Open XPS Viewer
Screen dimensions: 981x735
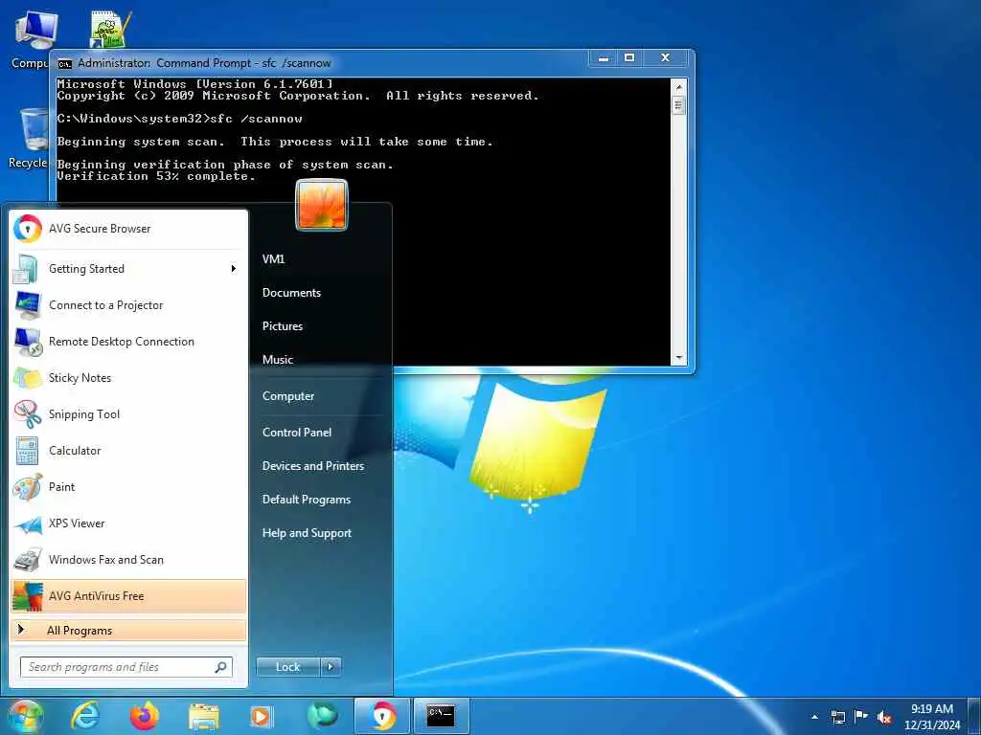coord(128,523)
